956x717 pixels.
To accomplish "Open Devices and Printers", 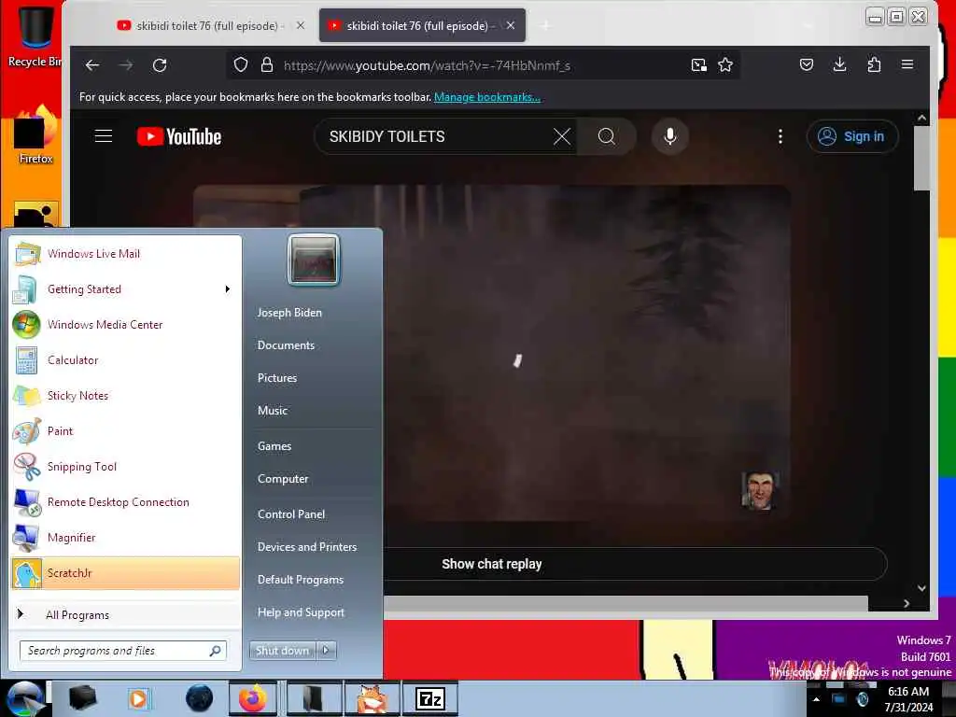I will (x=307, y=547).
